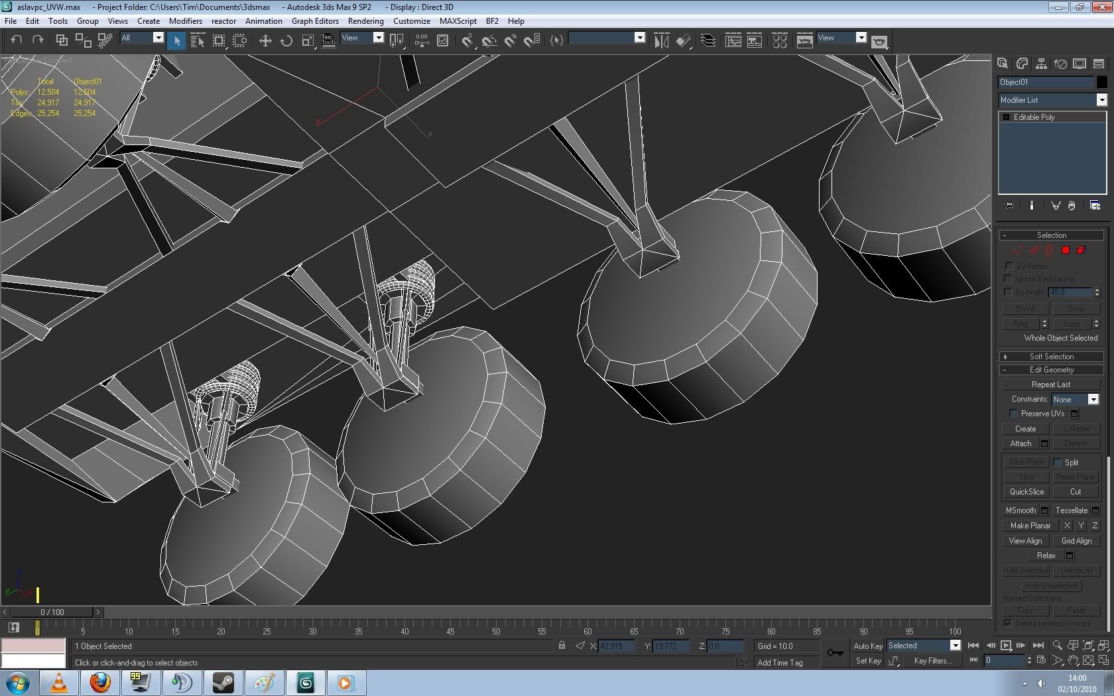The image size is (1114, 696).
Task: Launch Firefox from the Windows taskbar
Action: pyautogui.click(x=100, y=682)
